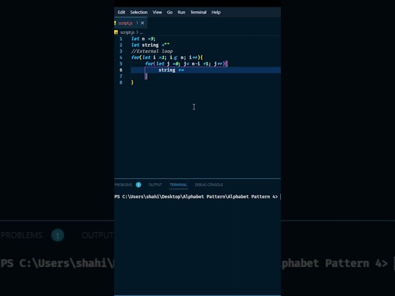
Task: Click the outer for loop line
Action: click(167, 57)
